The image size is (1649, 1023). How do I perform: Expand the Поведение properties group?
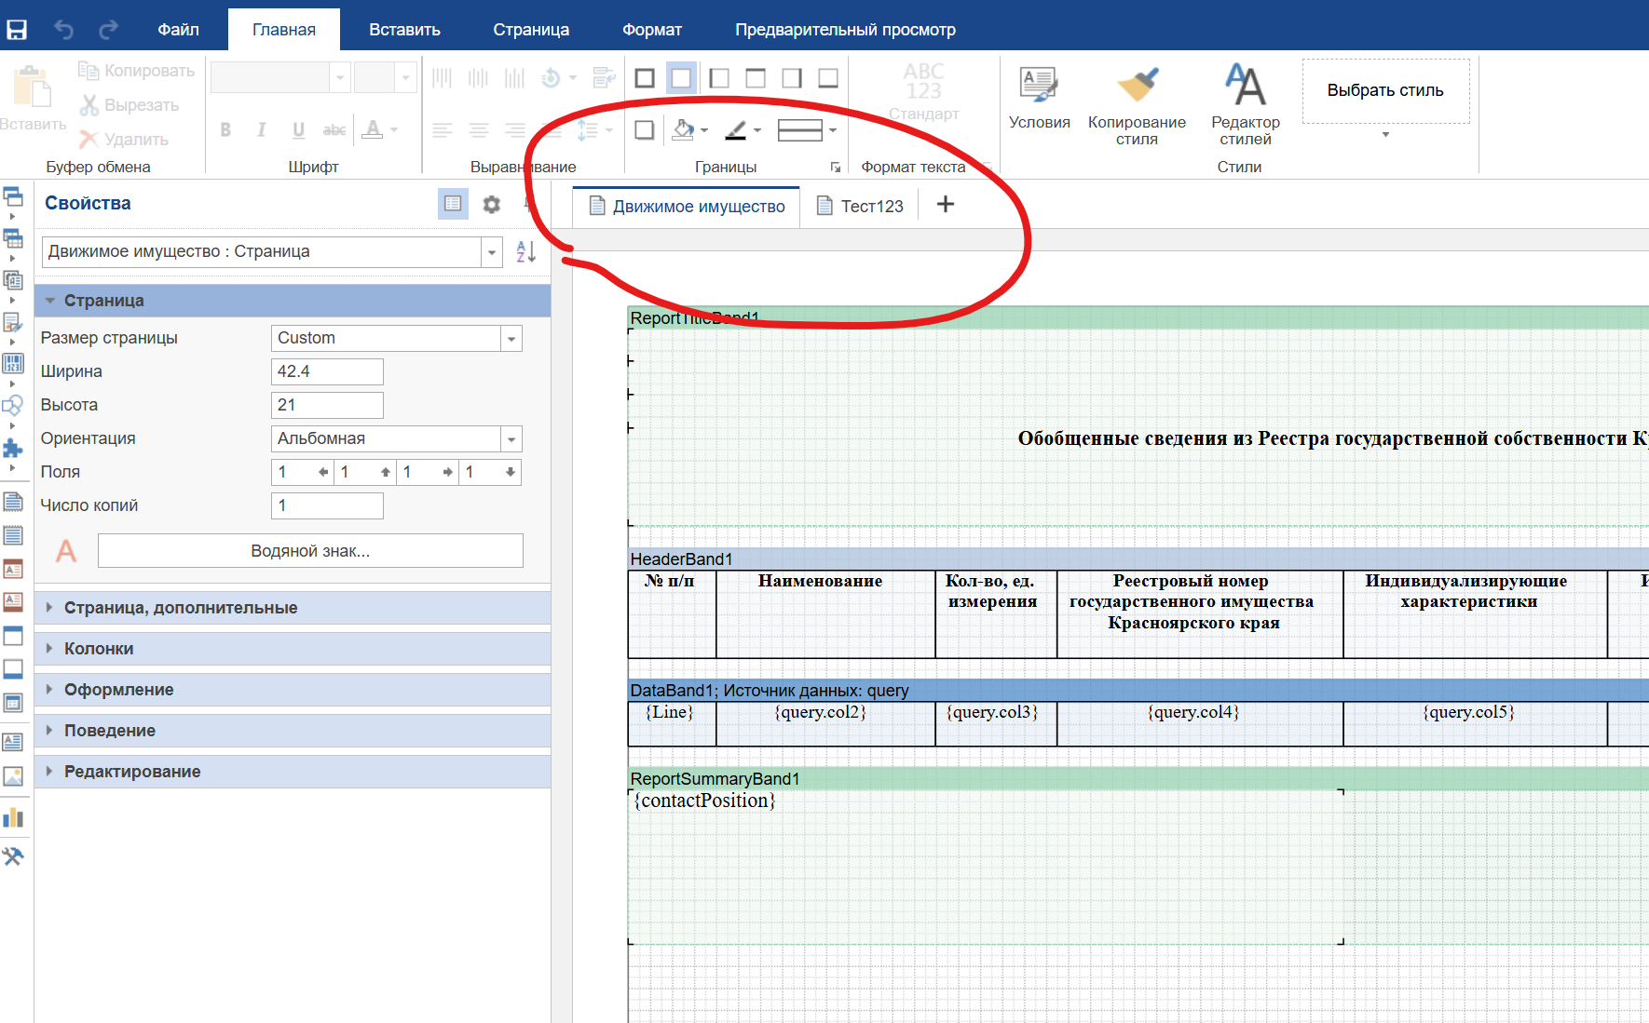pyautogui.click(x=293, y=731)
